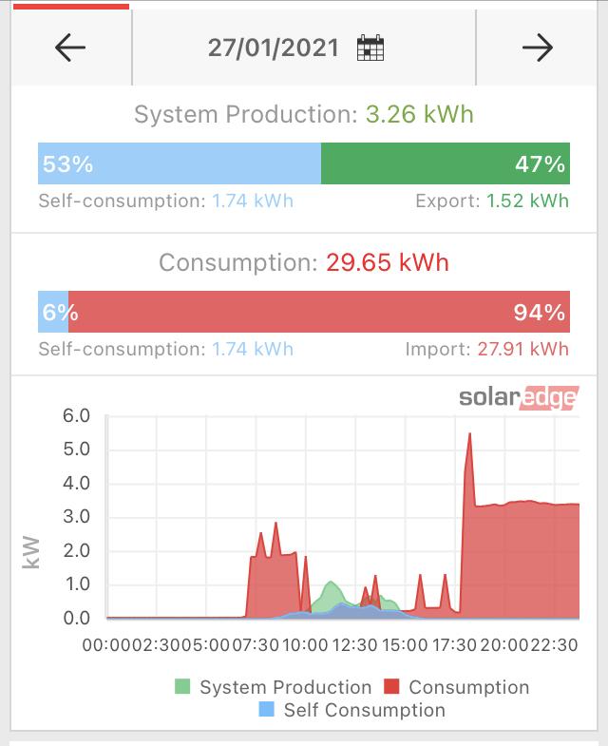Select the 6% blue consumption bar segment
Screen dimensions: 608x746
coord(53,312)
